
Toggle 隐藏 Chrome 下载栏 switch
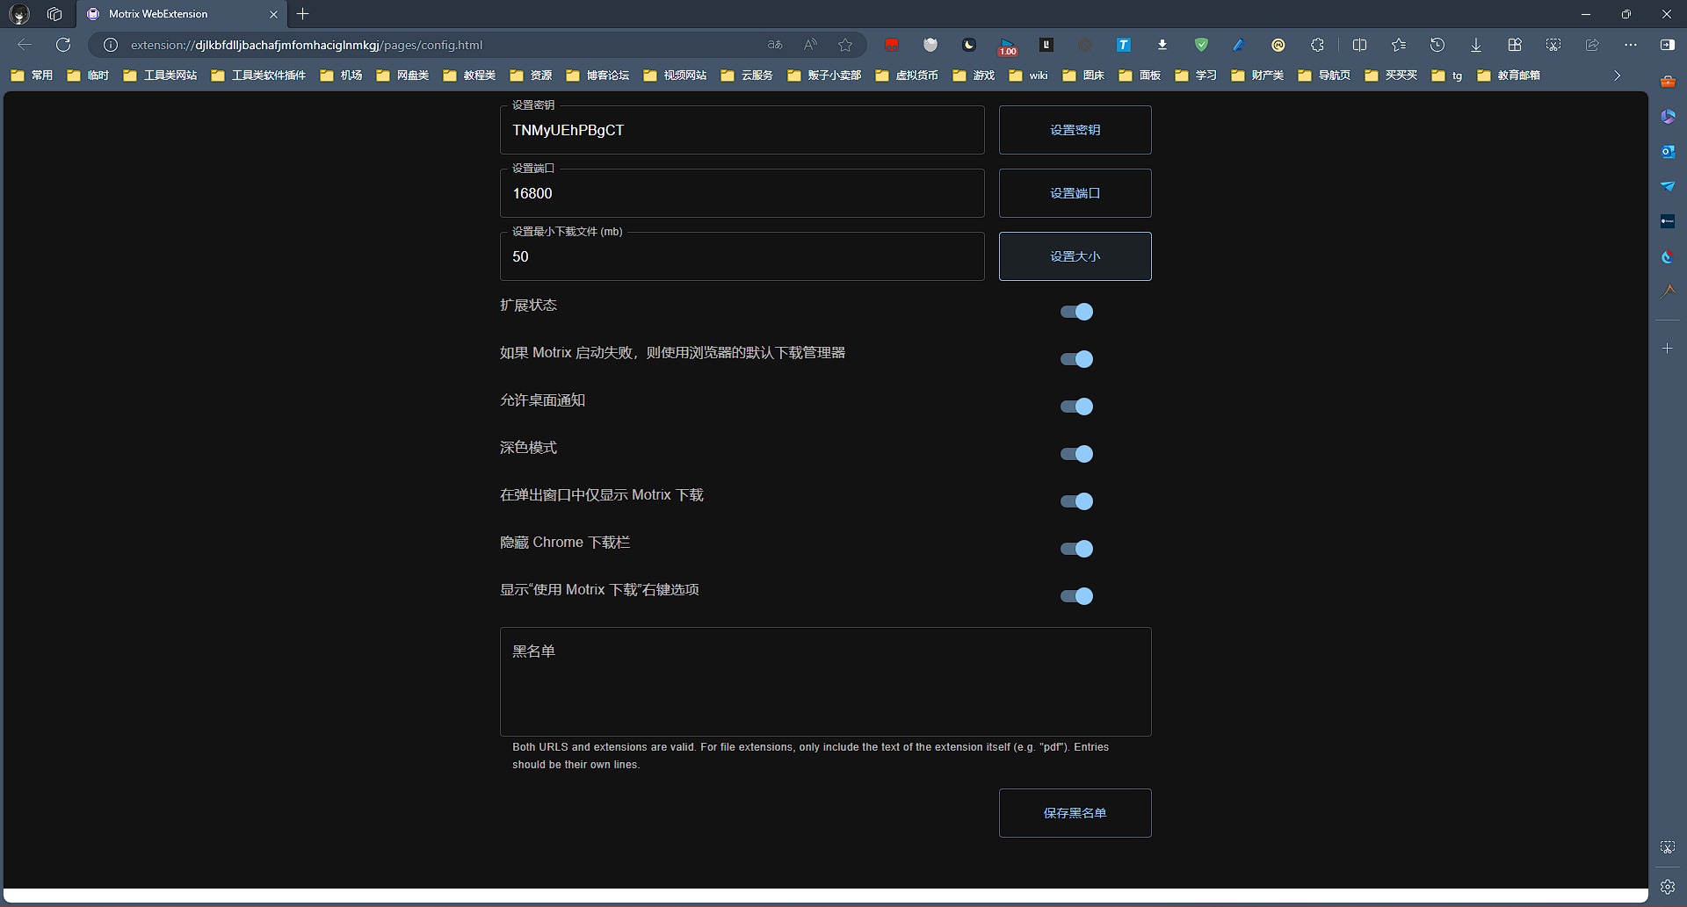click(1076, 549)
